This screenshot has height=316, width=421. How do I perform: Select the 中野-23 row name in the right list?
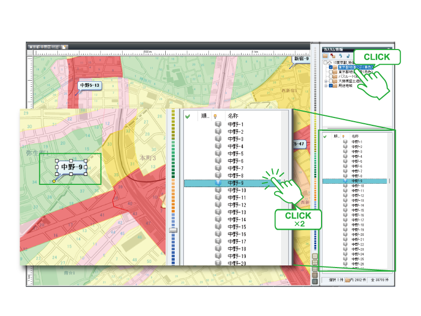click(x=358, y=249)
